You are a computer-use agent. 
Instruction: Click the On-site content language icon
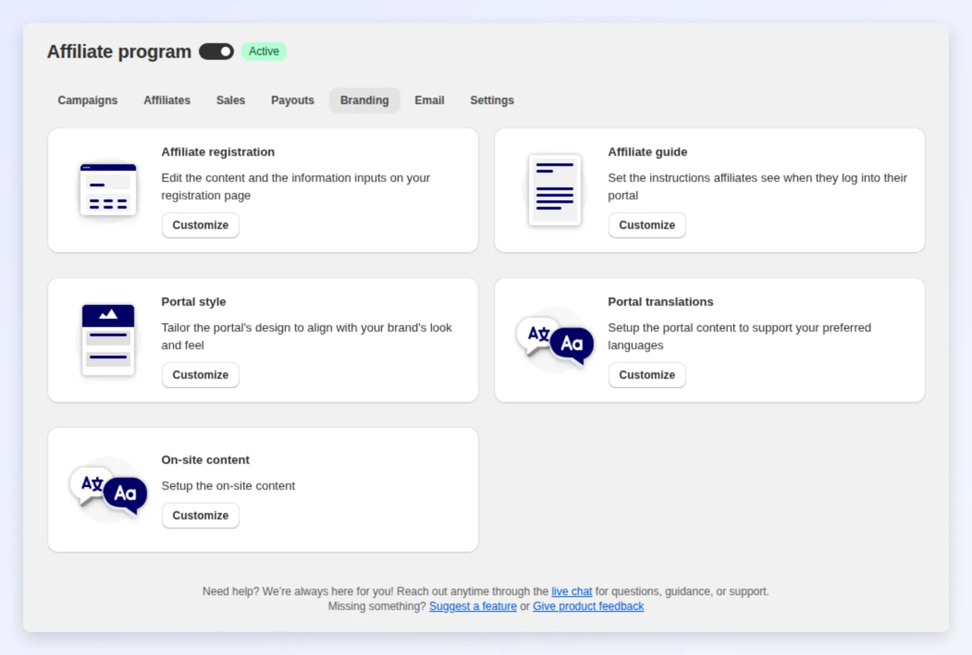(x=109, y=491)
